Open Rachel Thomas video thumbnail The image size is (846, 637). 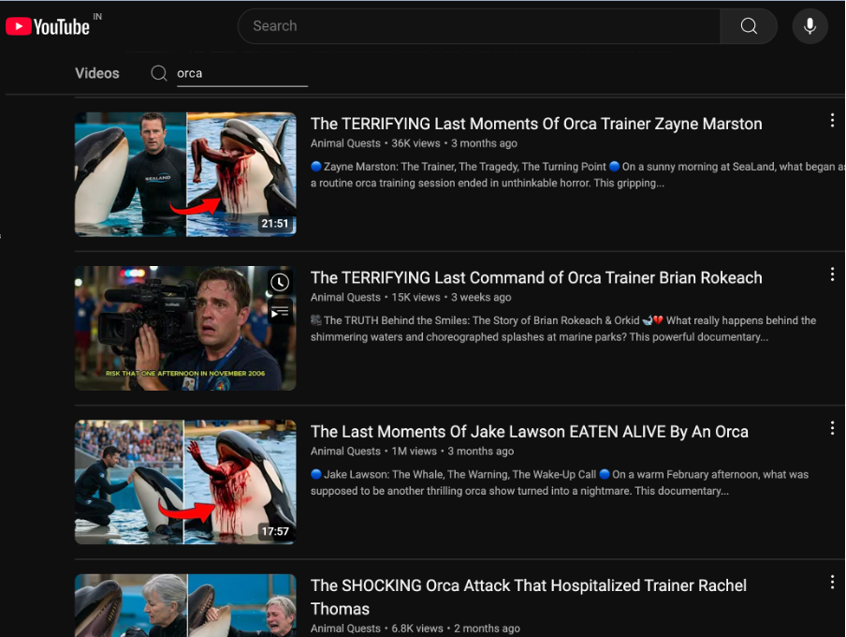(x=185, y=605)
